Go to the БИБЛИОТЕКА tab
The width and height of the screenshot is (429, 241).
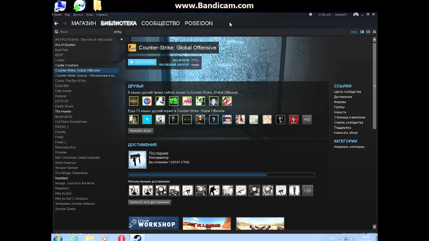(x=119, y=23)
